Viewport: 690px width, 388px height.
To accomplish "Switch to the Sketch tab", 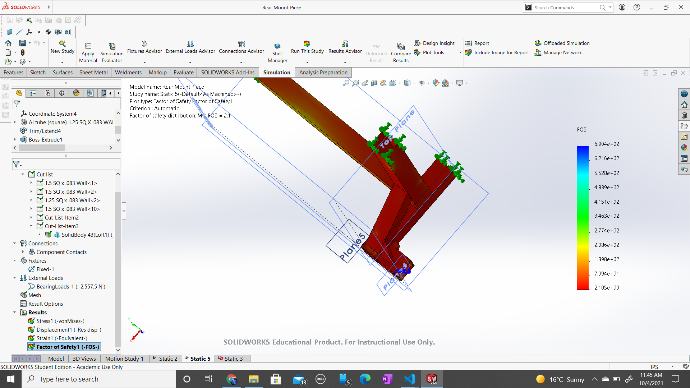I will [x=38, y=72].
